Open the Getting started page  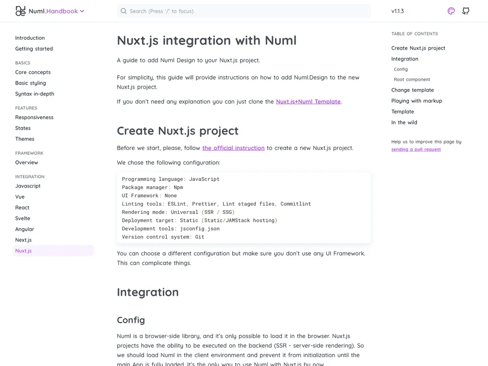pos(34,49)
